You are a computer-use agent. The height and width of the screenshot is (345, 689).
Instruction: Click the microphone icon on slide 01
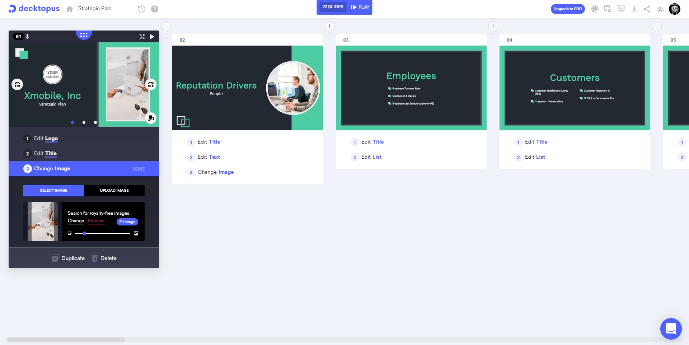28,36
